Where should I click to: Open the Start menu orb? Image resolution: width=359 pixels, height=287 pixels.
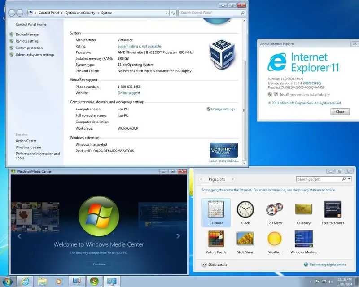click(x=7, y=282)
